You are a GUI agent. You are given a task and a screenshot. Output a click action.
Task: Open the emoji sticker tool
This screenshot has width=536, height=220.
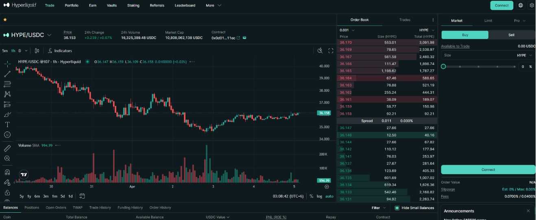[7, 135]
